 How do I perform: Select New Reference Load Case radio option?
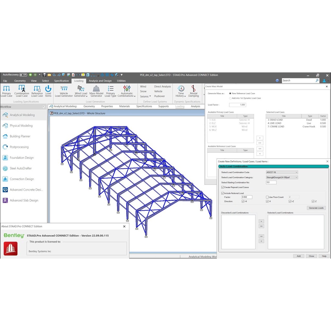pos(230,93)
